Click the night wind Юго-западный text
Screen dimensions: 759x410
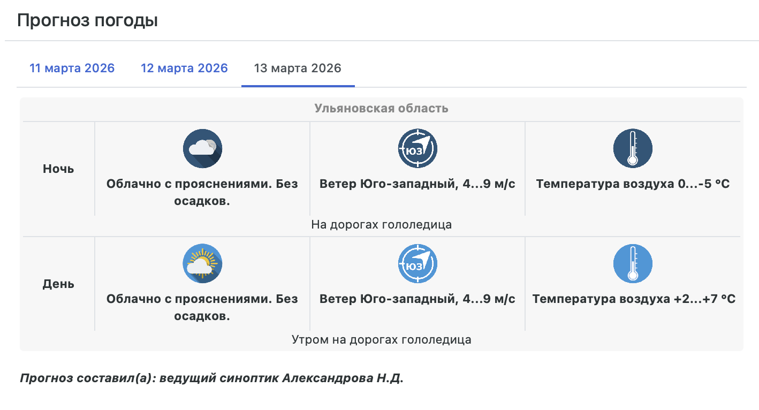(x=418, y=184)
